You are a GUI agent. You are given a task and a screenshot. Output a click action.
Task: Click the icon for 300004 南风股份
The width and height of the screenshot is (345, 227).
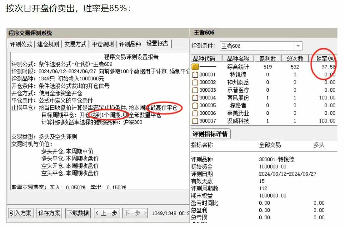click(x=195, y=98)
